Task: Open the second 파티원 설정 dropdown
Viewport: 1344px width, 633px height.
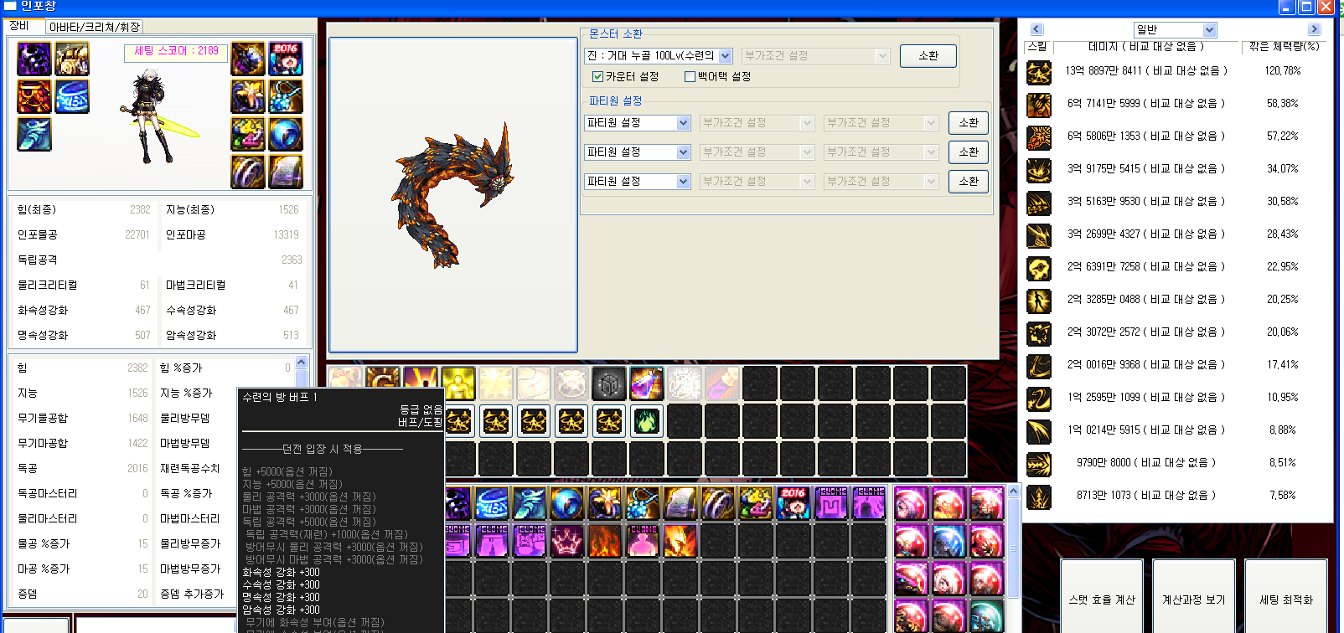Action: (638, 152)
